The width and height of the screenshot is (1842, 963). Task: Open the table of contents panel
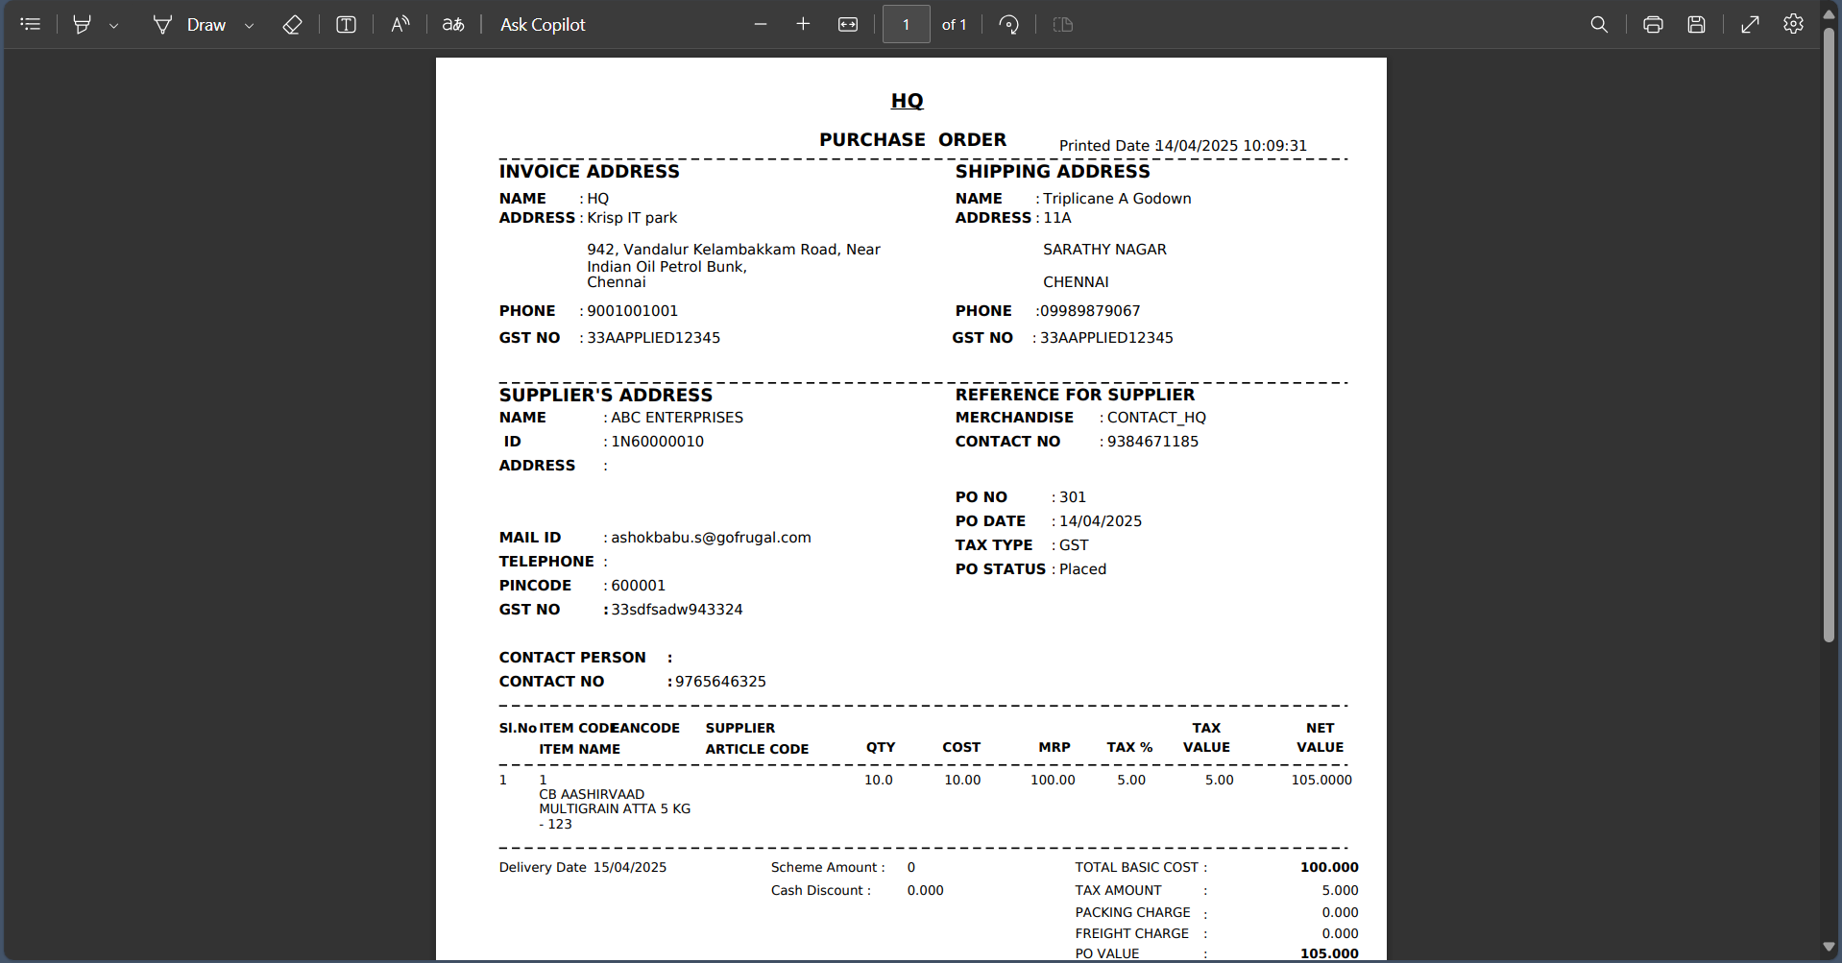point(31,24)
